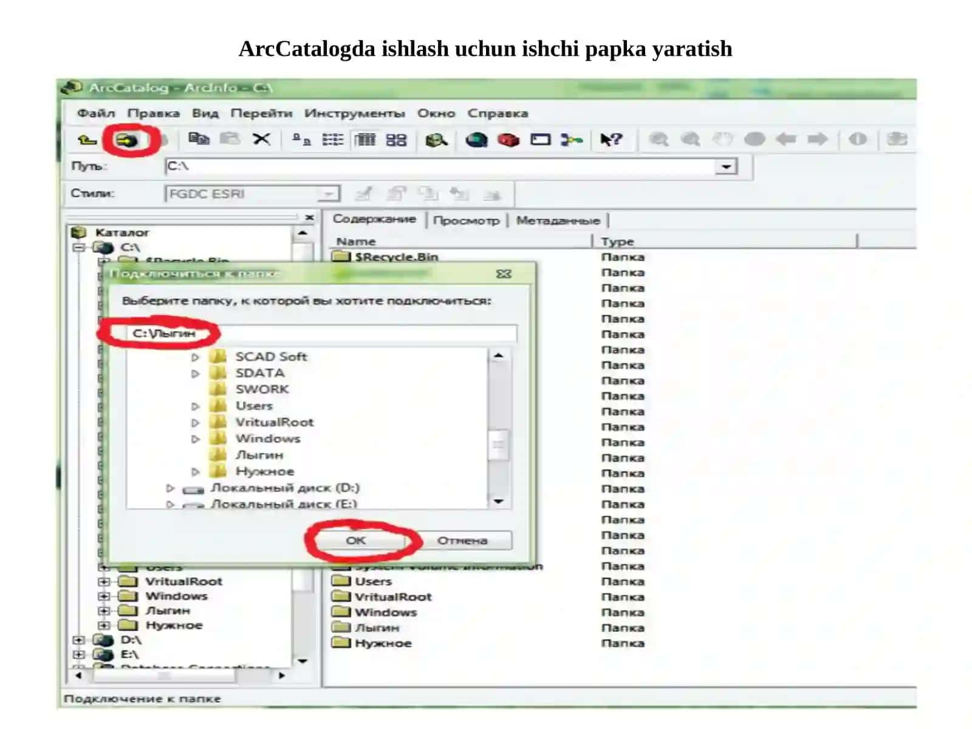Click the greyed Zoom Out icon
This screenshot has width=972, height=729.
click(x=690, y=140)
